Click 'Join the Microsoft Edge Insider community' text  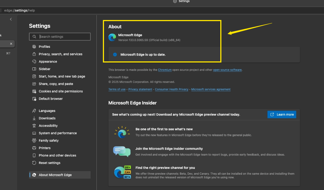[169, 149]
